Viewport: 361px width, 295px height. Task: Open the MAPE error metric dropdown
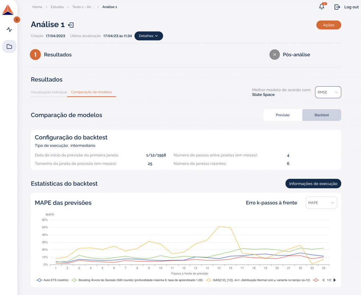[x=321, y=202]
